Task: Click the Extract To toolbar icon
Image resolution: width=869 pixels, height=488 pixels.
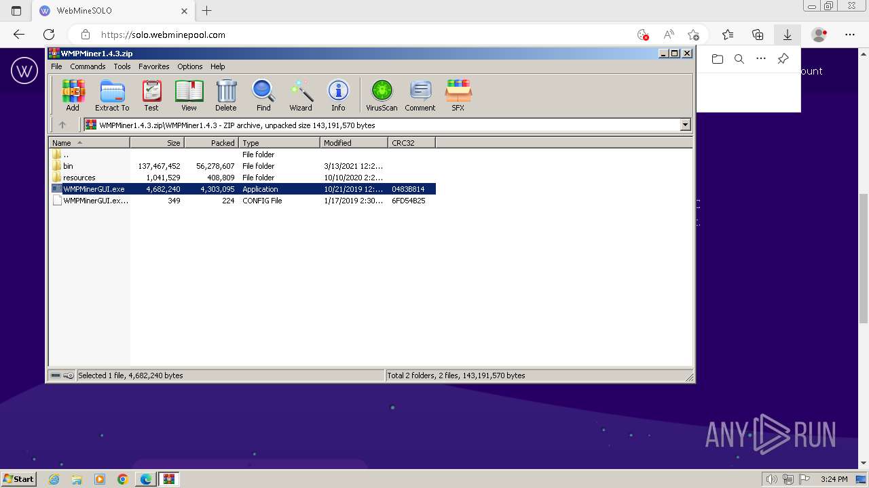Action: [112, 95]
